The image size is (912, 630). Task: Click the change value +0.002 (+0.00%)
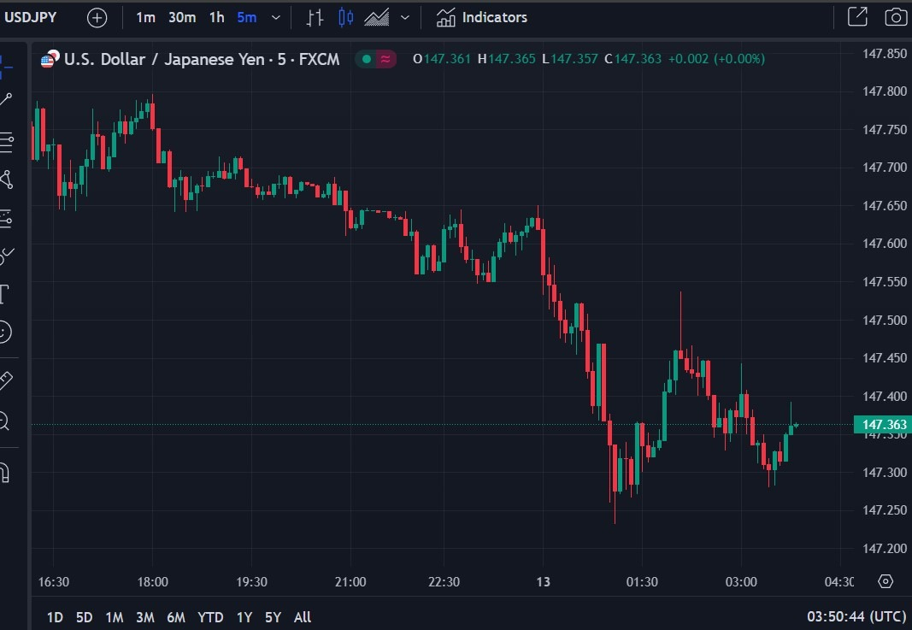[x=716, y=59]
